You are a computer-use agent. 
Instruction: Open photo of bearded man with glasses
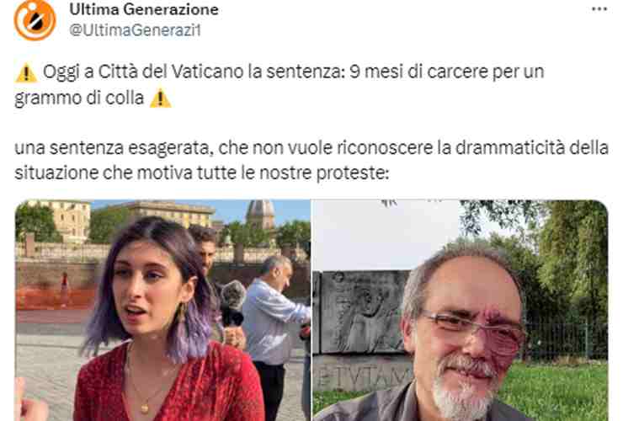[461, 310]
